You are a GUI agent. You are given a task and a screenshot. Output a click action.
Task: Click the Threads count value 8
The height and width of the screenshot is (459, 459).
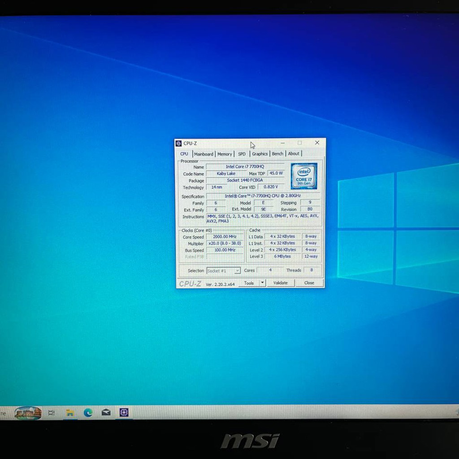[x=312, y=270]
